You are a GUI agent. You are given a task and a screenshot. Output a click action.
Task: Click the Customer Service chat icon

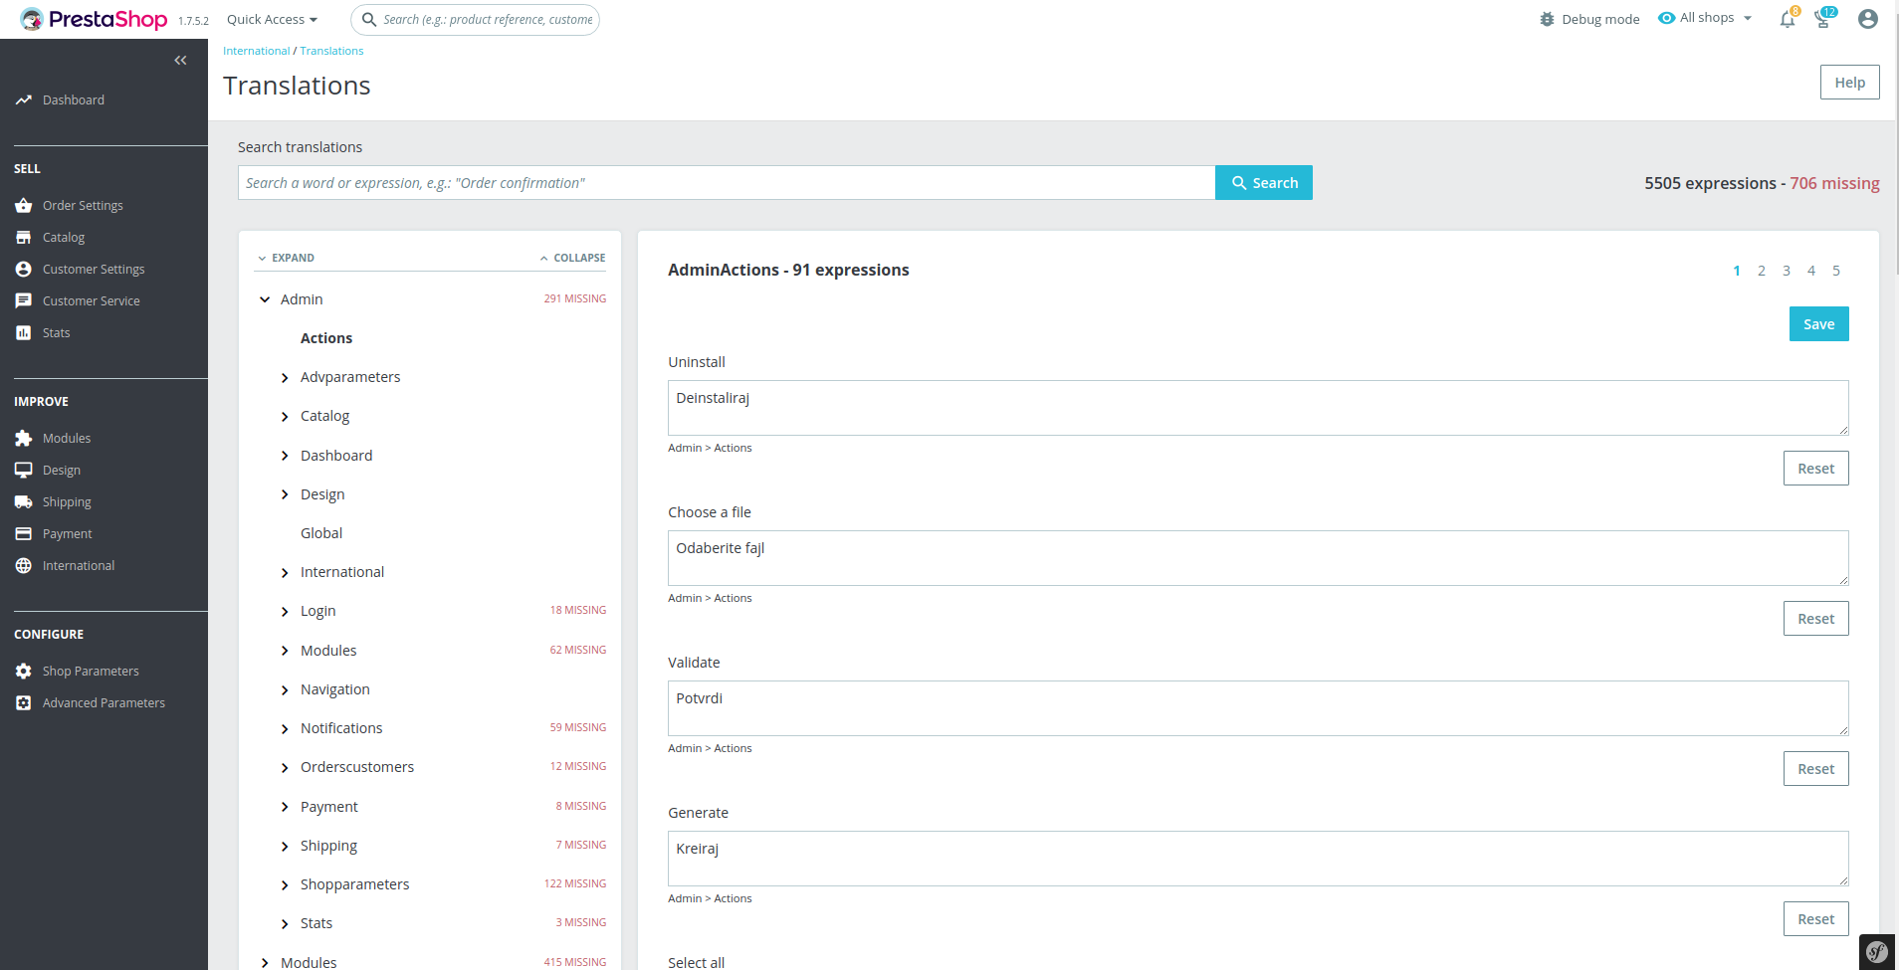(24, 301)
